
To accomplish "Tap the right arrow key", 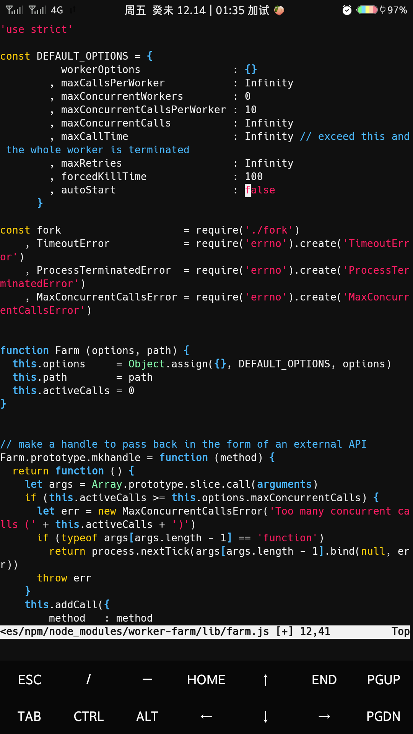I will point(324,716).
